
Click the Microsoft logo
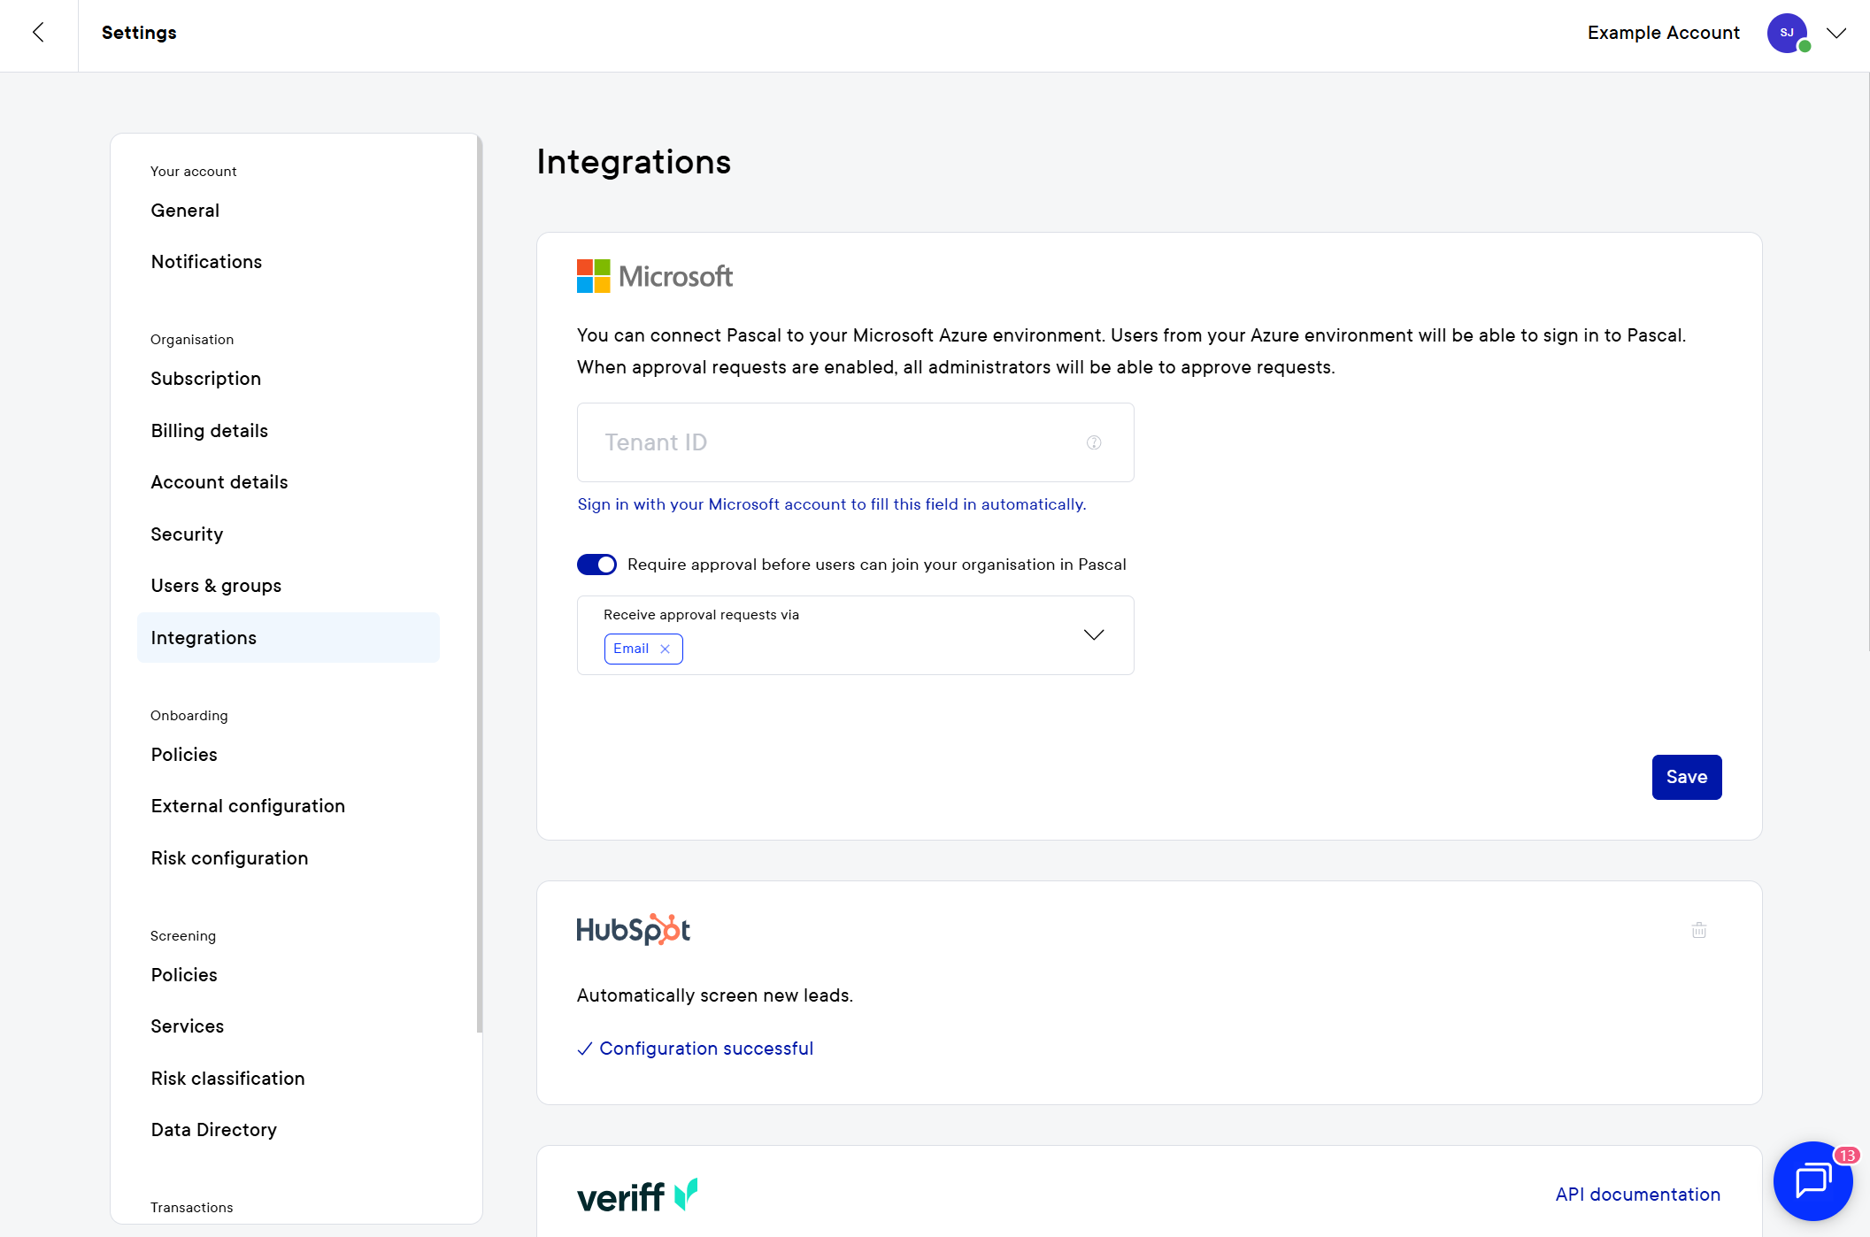click(x=654, y=276)
